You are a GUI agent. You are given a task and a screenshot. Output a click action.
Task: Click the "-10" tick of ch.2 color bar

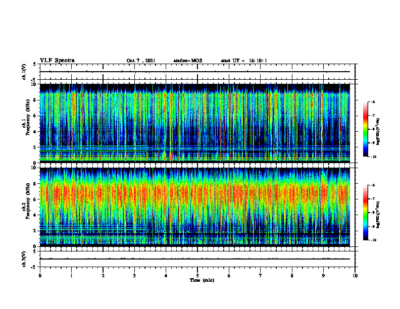click(373, 240)
